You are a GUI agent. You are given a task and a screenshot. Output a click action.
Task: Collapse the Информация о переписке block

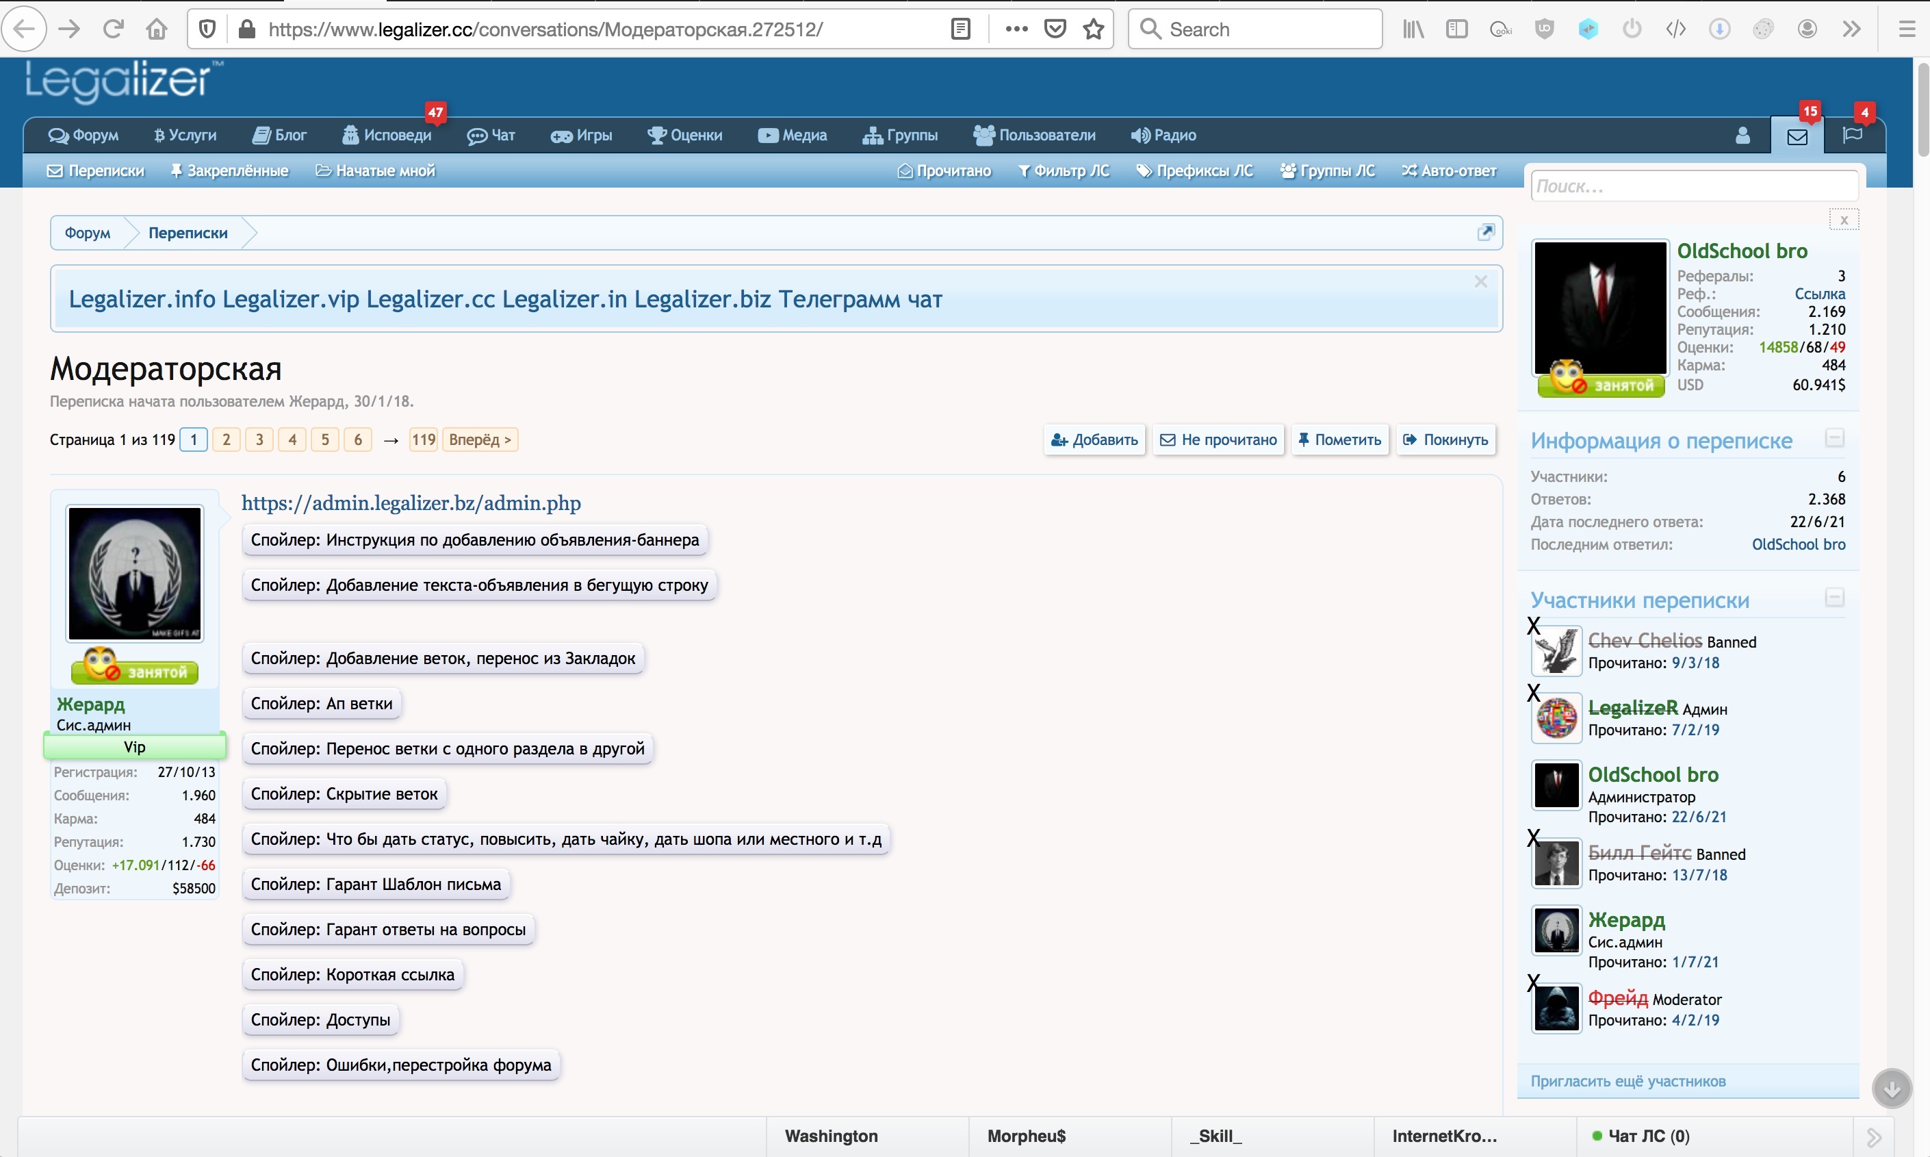[x=1834, y=438]
